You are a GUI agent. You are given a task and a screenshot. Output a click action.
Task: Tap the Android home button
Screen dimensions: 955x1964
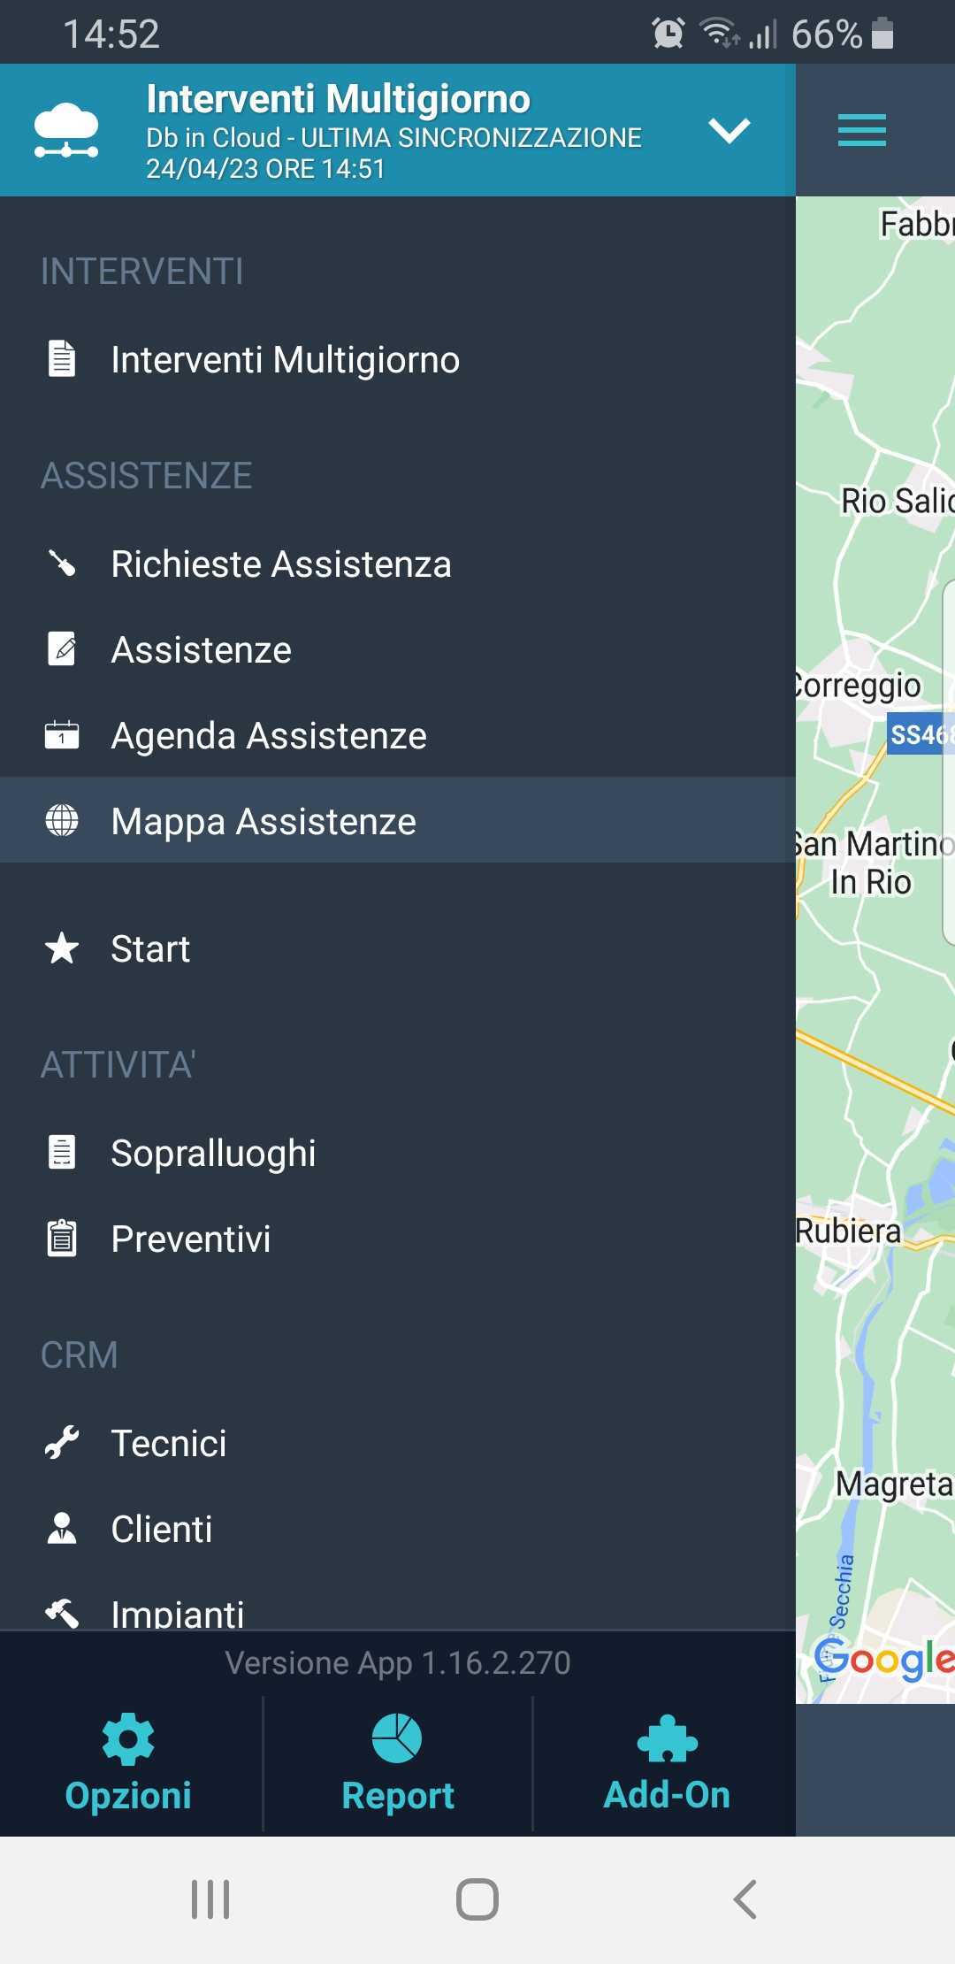(477, 1899)
